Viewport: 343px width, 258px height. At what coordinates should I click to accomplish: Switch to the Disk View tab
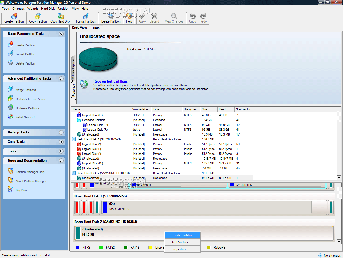click(80, 28)
